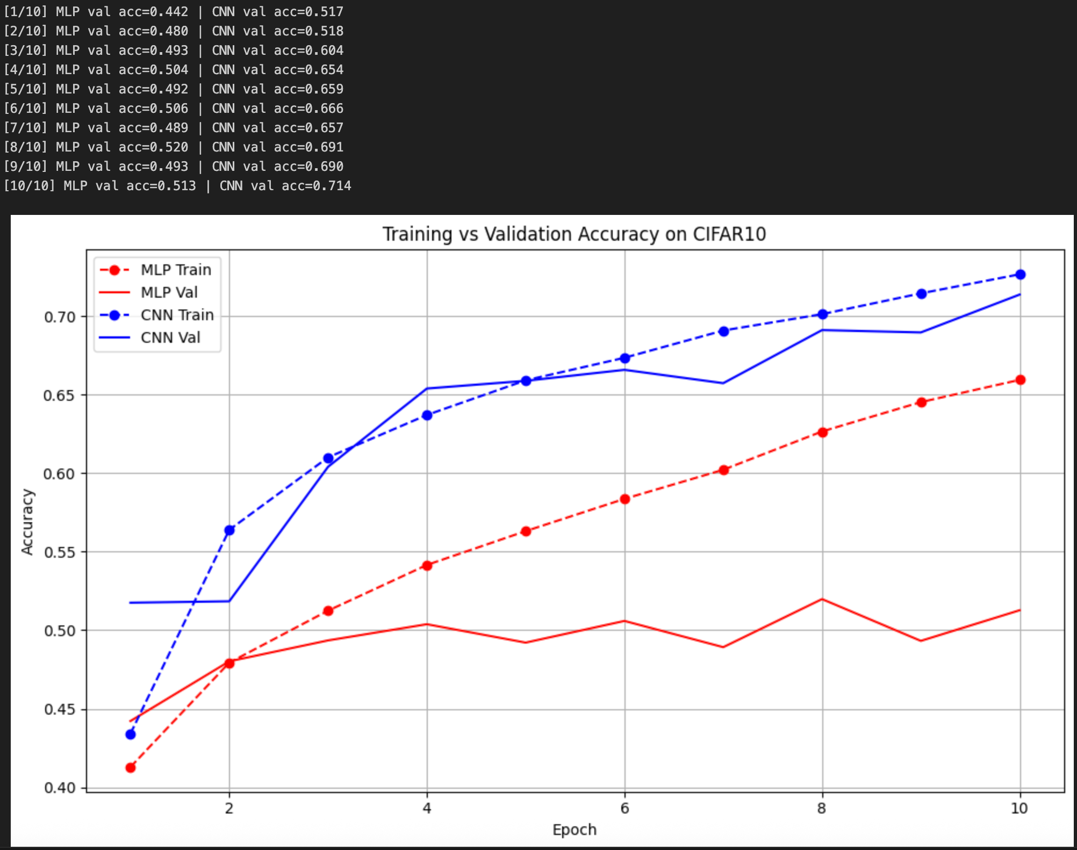Click the CNN val acc=0.691 text
Viewport: 1077px width, 850px height.
click(x=277, y=147)
